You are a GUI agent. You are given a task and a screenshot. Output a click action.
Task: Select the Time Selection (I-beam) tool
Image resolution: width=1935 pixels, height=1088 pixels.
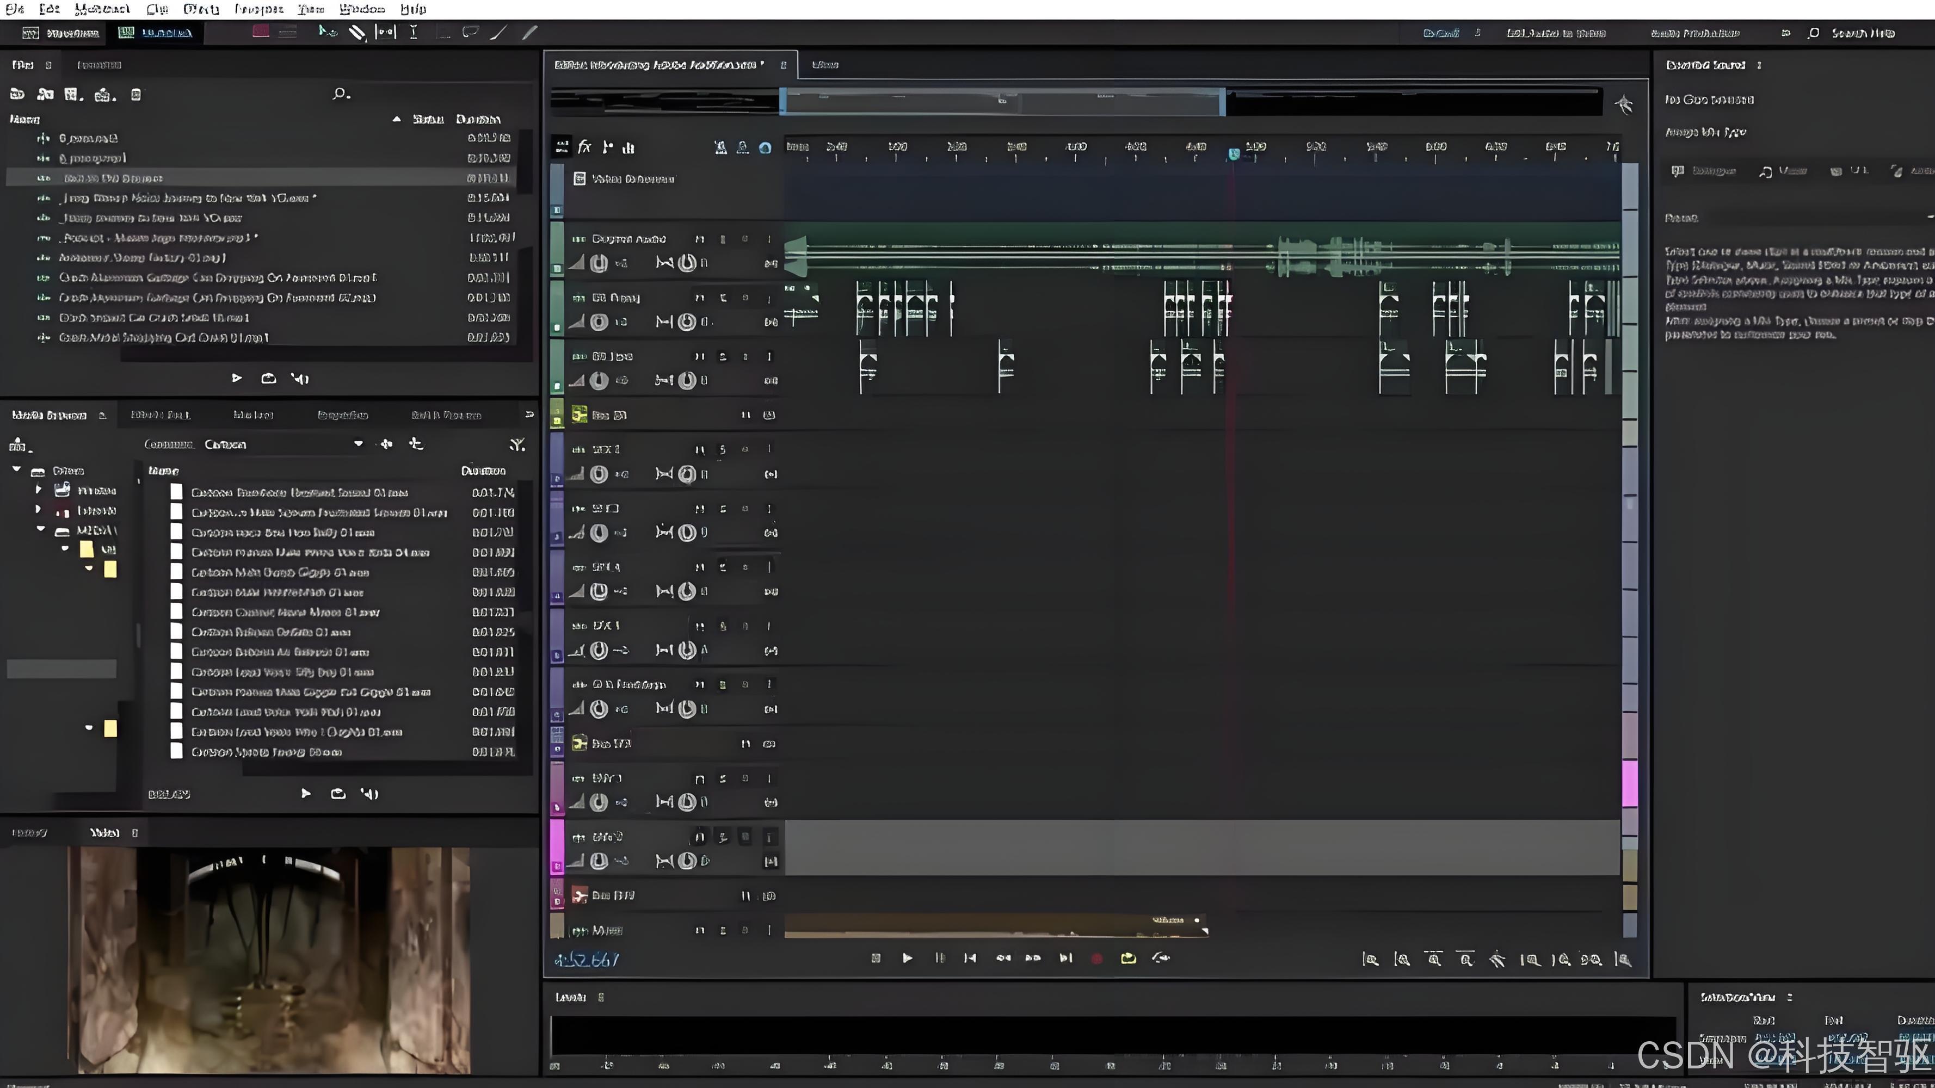[x=413, y=32]
